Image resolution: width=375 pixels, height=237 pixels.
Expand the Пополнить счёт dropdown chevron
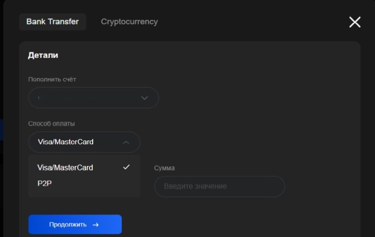click(x=144, y=98)
